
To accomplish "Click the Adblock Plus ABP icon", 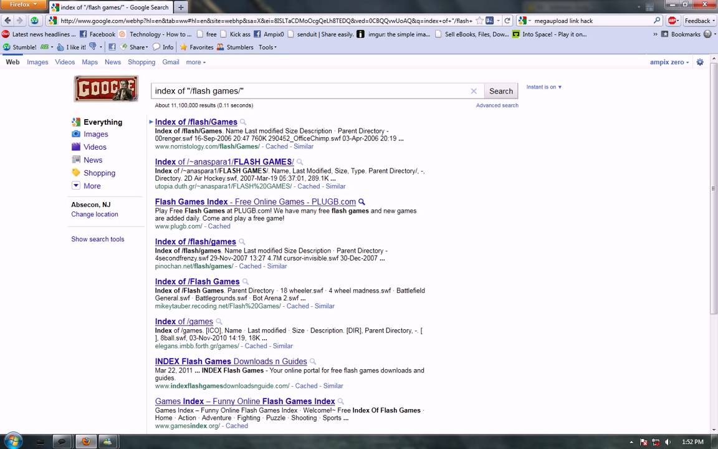I will point(673,21).
